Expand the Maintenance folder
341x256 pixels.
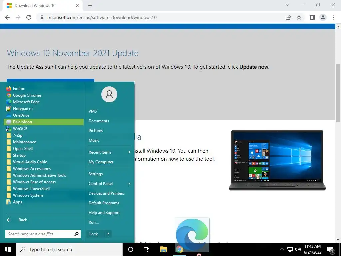(44, 142)
